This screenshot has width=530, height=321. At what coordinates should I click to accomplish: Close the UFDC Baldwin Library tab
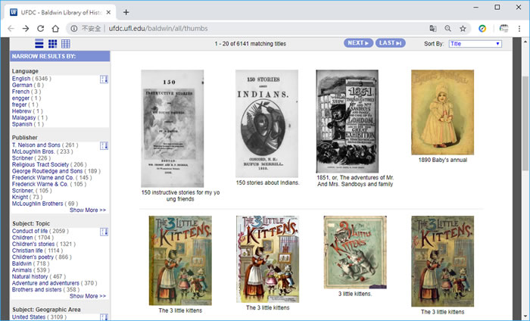tap(108, 12)
